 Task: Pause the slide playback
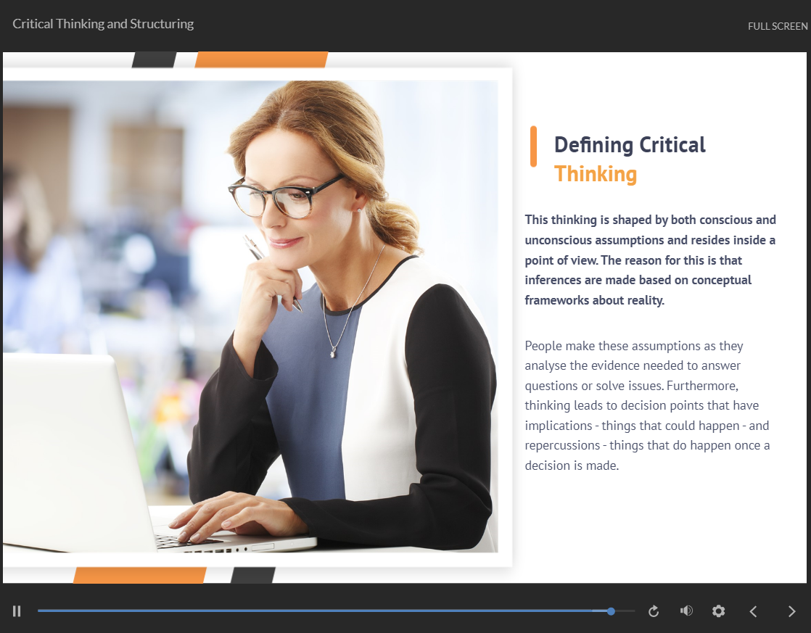(x=17, y=611)
